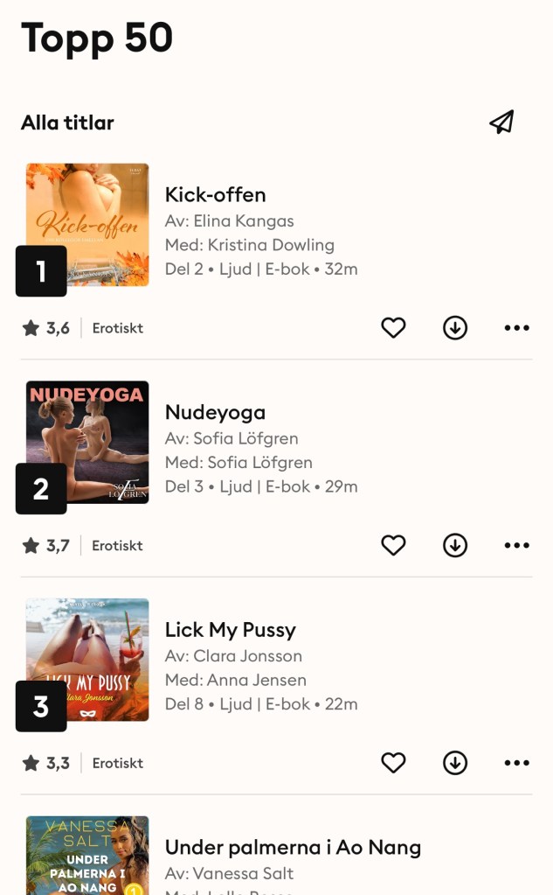Download the third-ranked title
This screenshot has height=895, width=553.
(x=455, y=763)
